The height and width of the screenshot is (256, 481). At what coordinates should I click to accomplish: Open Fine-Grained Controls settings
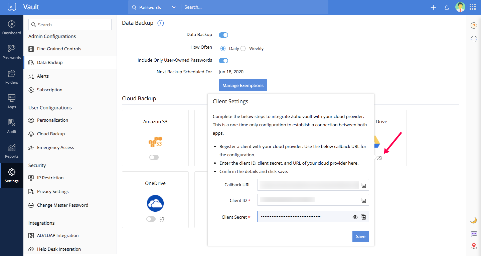pyautogui.click(x=59, y=49)
